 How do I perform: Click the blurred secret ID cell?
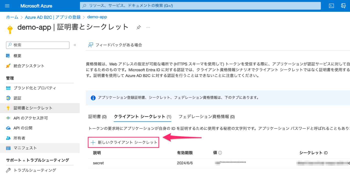(x=323, y=163)
